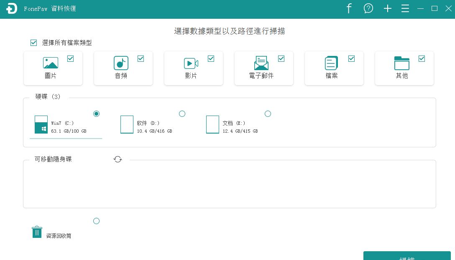Close the FonePaw window
Image resolution: width=455 pixels, height=260 pixels.
click(449, 8)
